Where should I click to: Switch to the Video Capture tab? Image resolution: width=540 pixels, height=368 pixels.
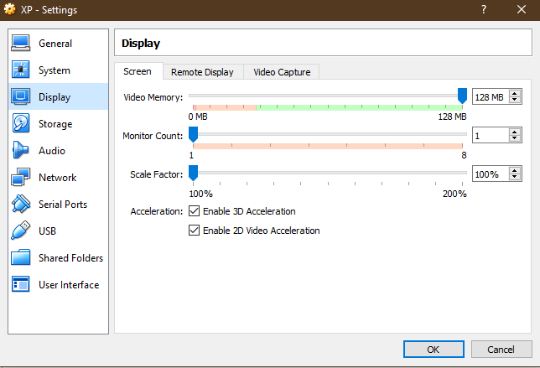click(x=282, y=72)
